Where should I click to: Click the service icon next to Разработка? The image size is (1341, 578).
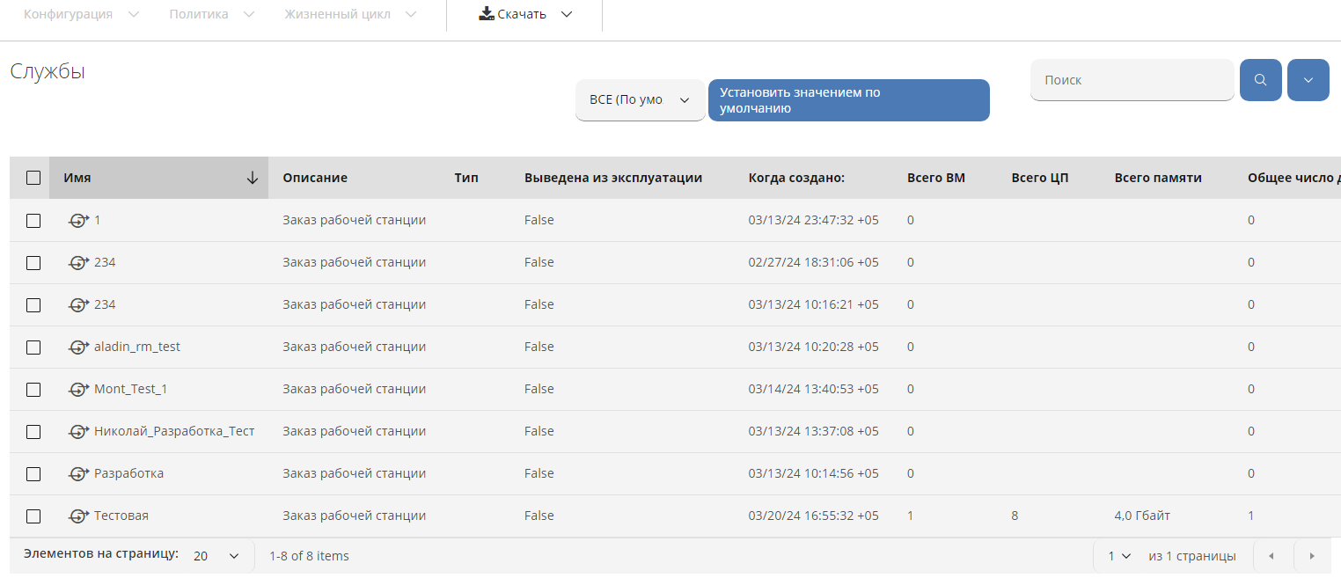[79, 474]
